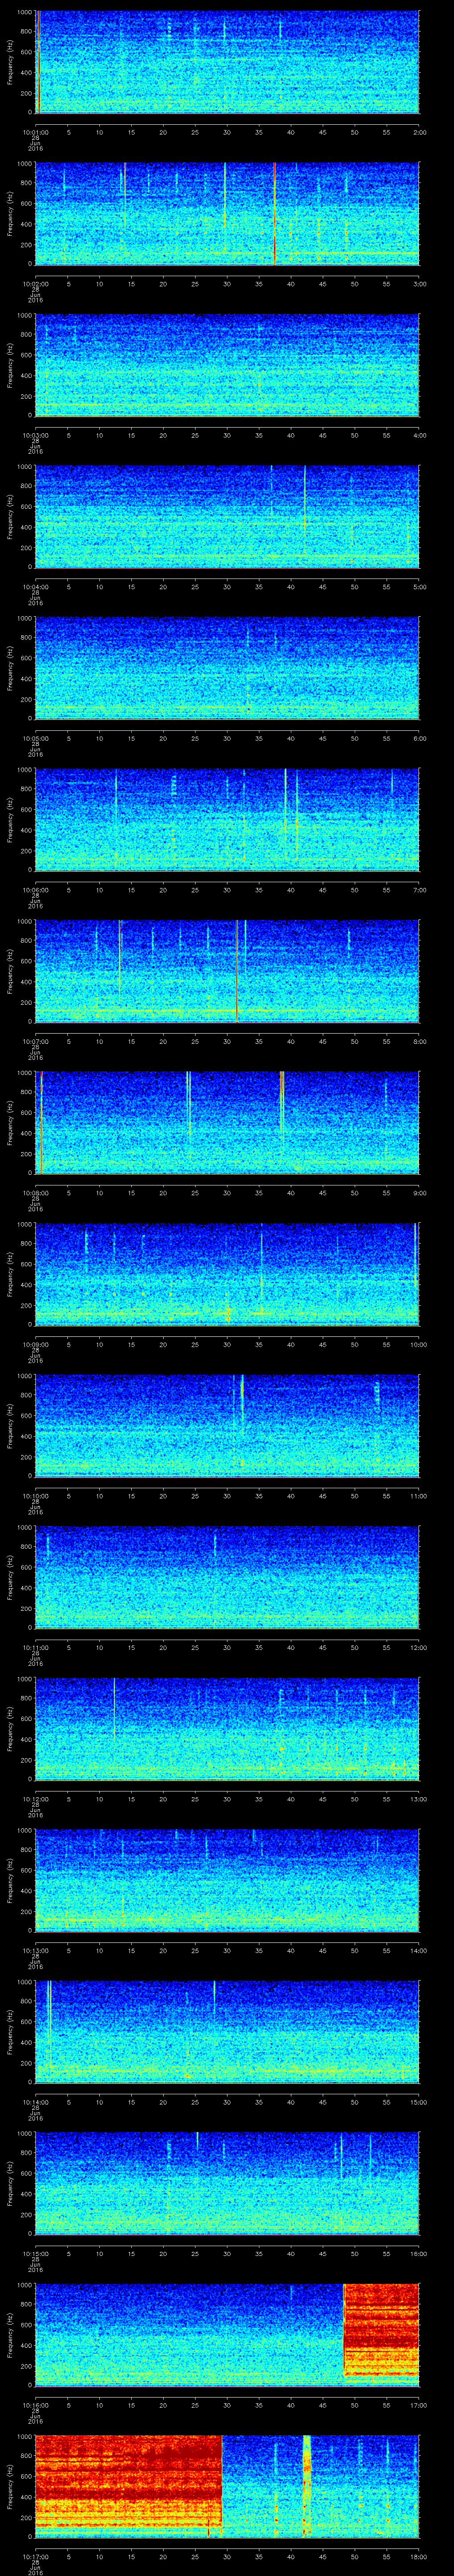The image size is (454, 2576).
Task: Select the 10:05:00 start time label
Action: pos(35,738)
